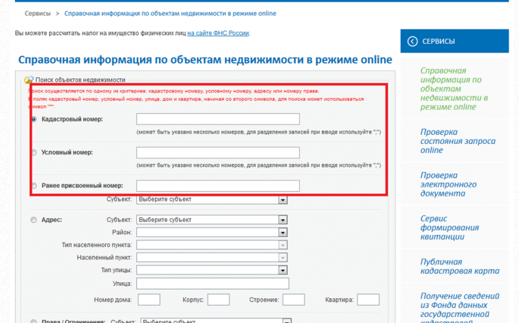
Task: Open the Район dropdown
Action: tap(212, 232)
